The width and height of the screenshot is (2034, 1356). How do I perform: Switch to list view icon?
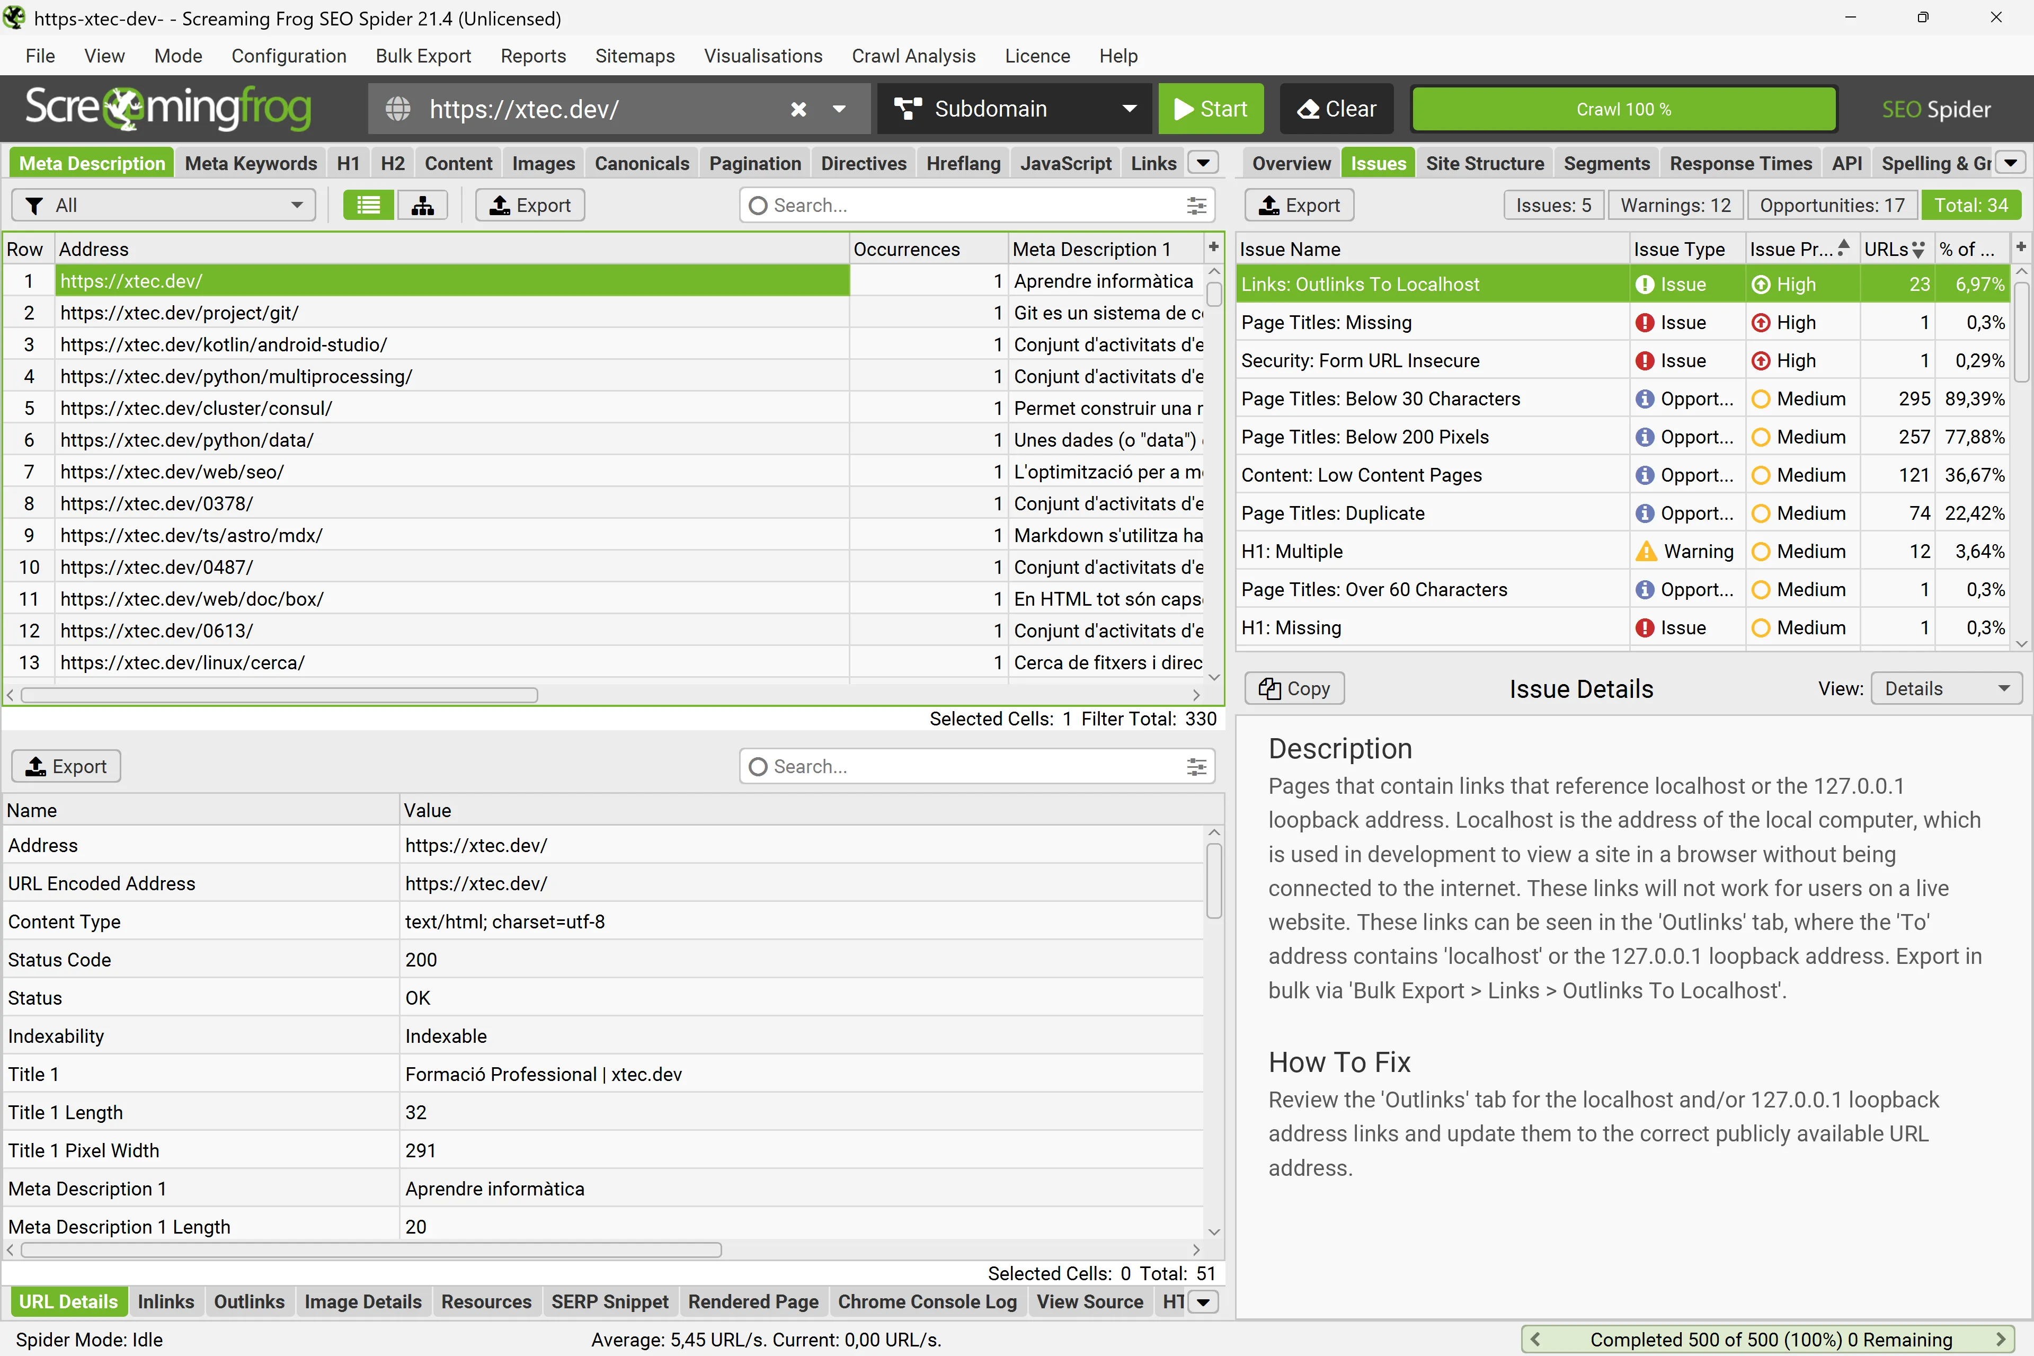(368, 205)
